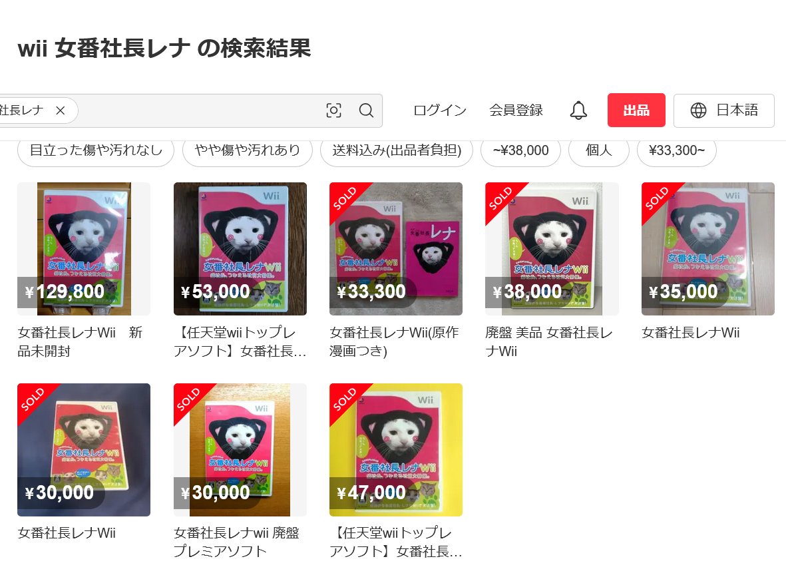
Task: Click the magnifying glass search icon
Action: click(367, 110)
